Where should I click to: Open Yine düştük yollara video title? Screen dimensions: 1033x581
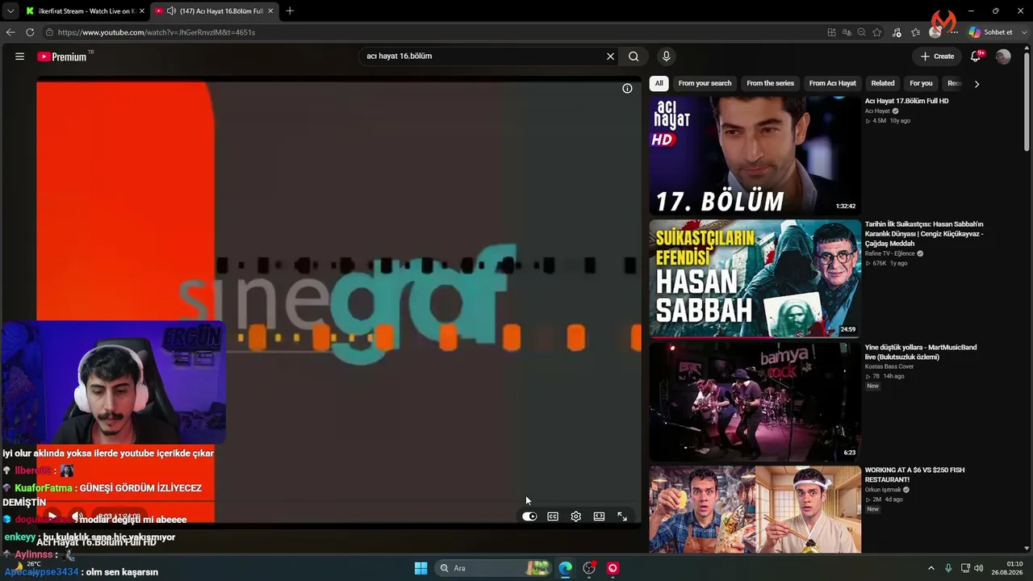(921, 352)
